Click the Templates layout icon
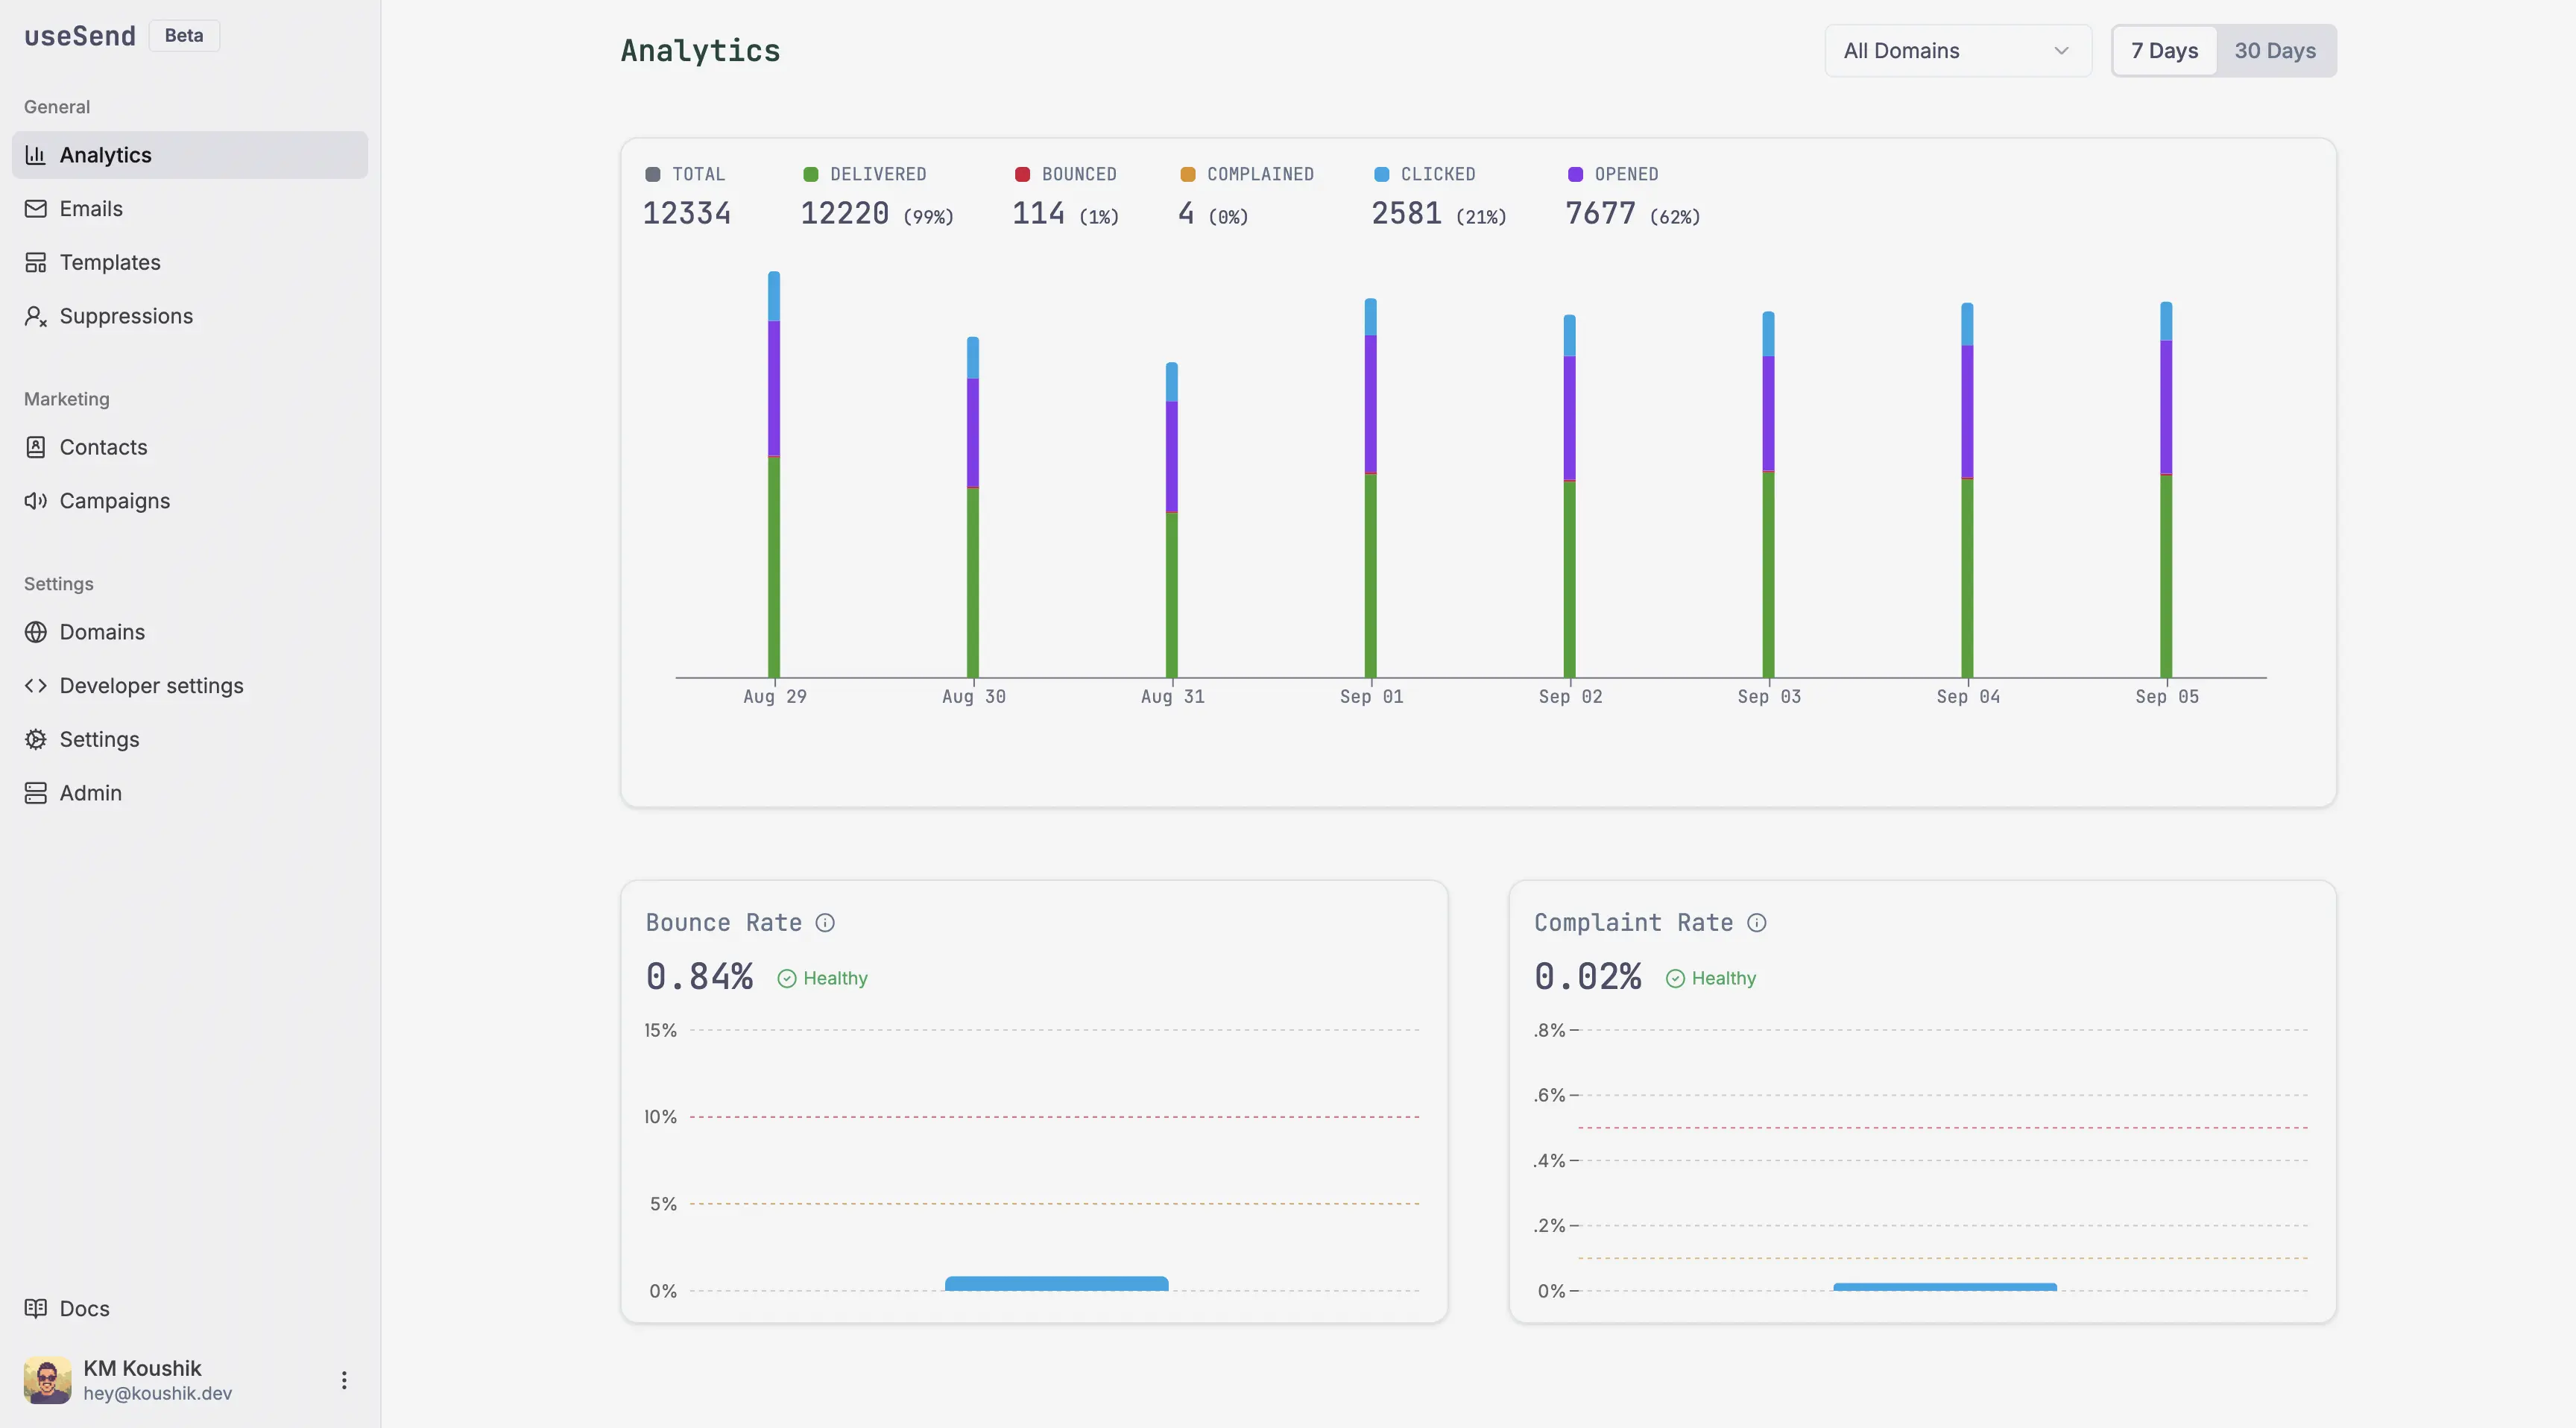 click(x=36, y=262)
